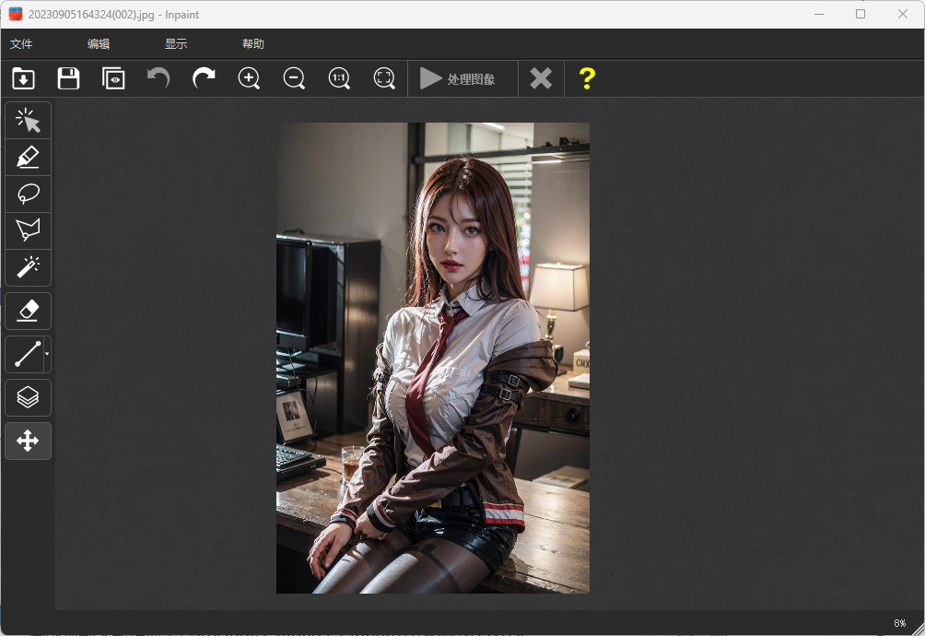Image resolution: width=925 pixels, height=636 pixels.
Task: Select the marker tool
Action: pos(29,158)
